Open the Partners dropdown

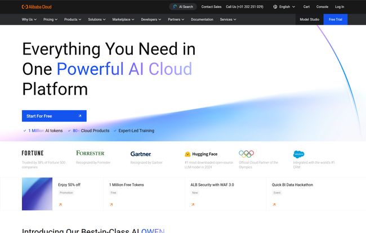coord(176,19)
